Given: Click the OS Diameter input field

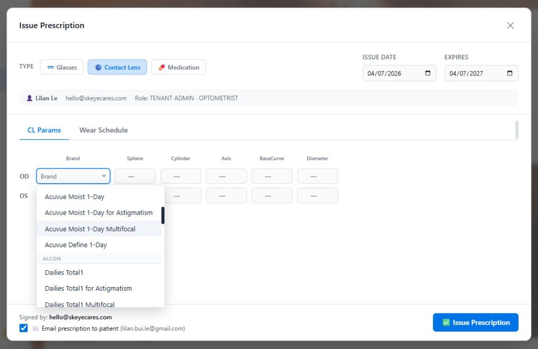Looking at the screenshot, I should 317,196.
